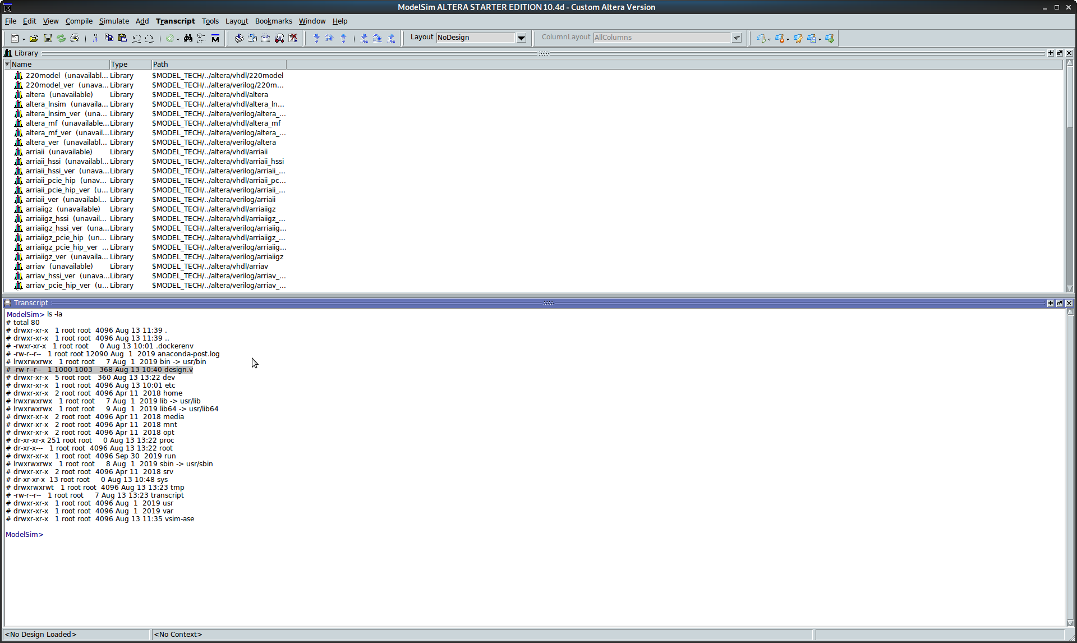Click the first blue down-arrow step icon
The width and height of the screenshot is (1077, 643).
coord(316,38)
